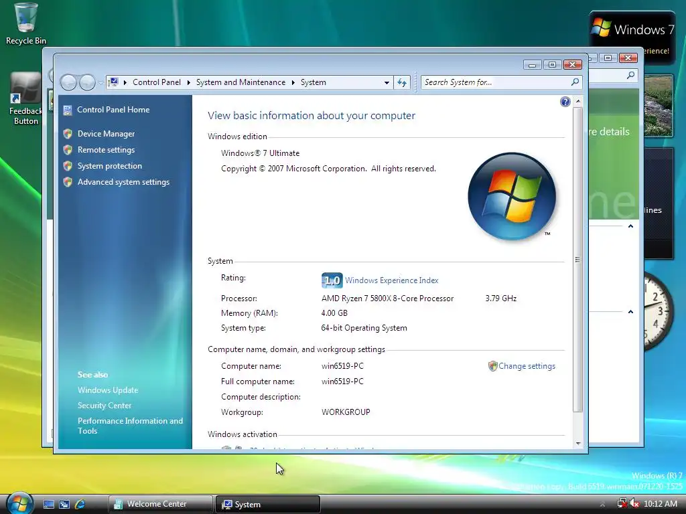Viewport: 686px width, 514px height.
Task: Expand arrow after System and Maintenance
Action: pos(293,82)
